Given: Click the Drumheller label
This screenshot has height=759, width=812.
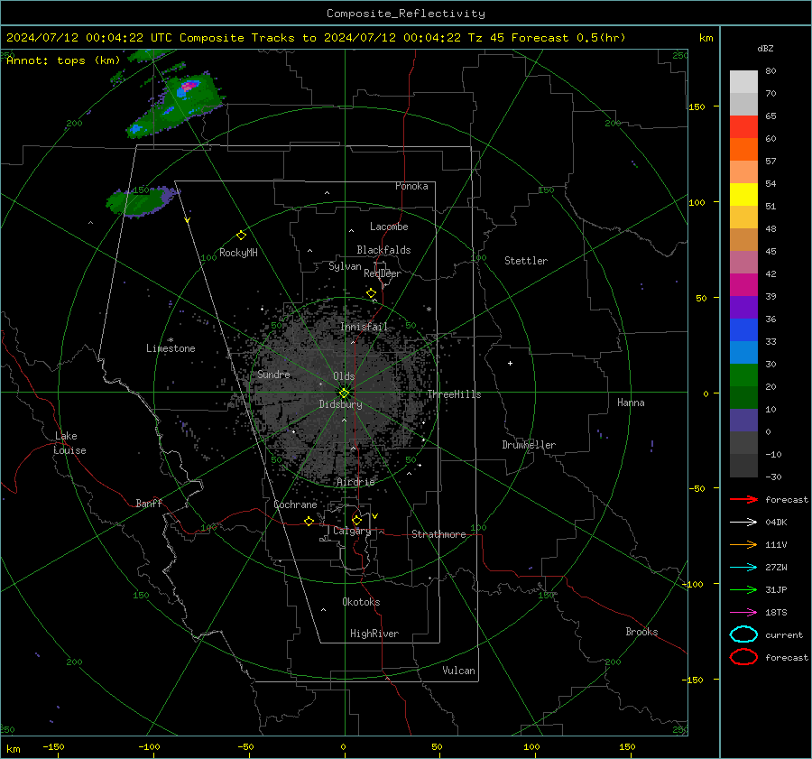Looking at the screenshot, I should point(529,445).
